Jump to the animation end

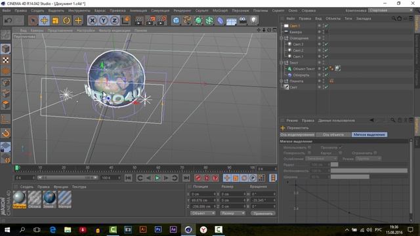click(x=186, y=178)
